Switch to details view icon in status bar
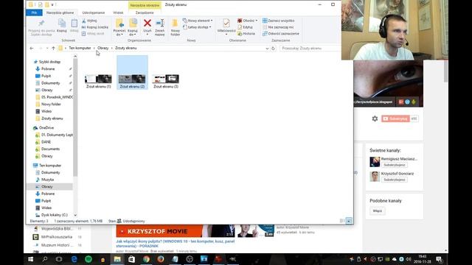Viewport: 472px width, 265px height. click(342, 221)
